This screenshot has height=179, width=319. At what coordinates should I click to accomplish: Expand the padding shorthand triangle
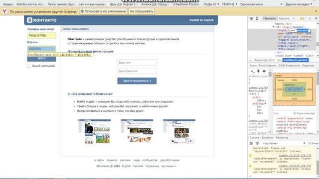pyautogui.click(x=266, y=104)
